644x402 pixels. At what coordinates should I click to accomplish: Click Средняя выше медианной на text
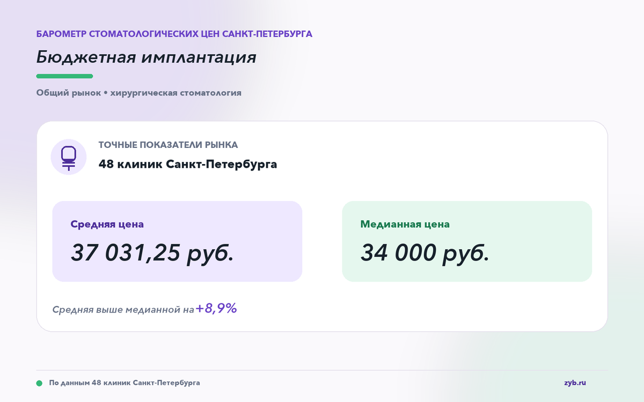click(x=123, y=310)
